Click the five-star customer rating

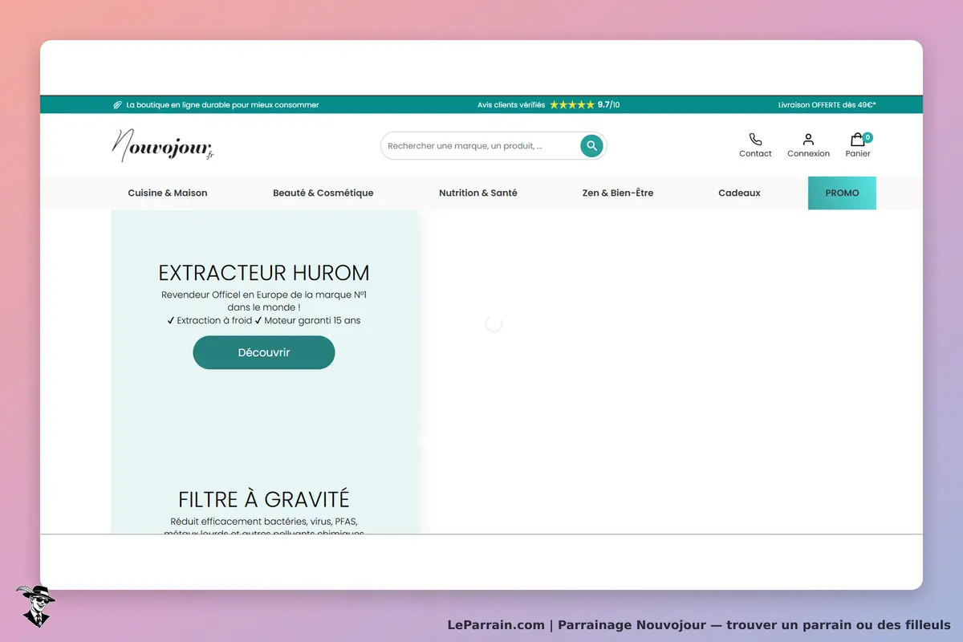572,105
